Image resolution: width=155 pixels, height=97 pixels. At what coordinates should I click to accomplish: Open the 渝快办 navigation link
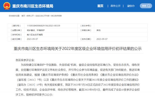click(x=131, y=6)
